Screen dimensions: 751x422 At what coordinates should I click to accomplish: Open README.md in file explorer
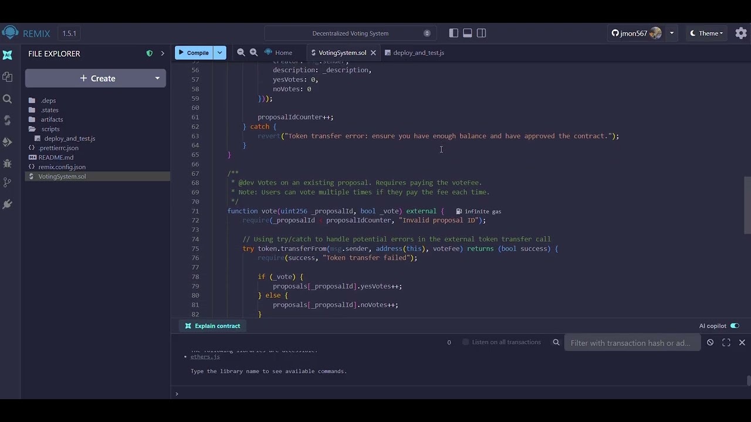point(56,157)
